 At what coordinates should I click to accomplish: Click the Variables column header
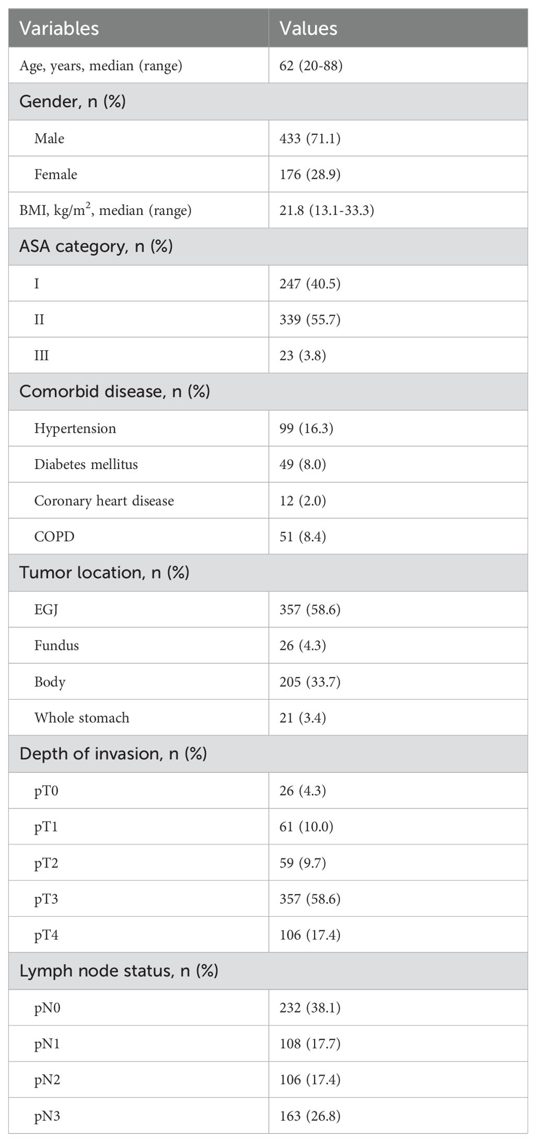coord(59,28)
